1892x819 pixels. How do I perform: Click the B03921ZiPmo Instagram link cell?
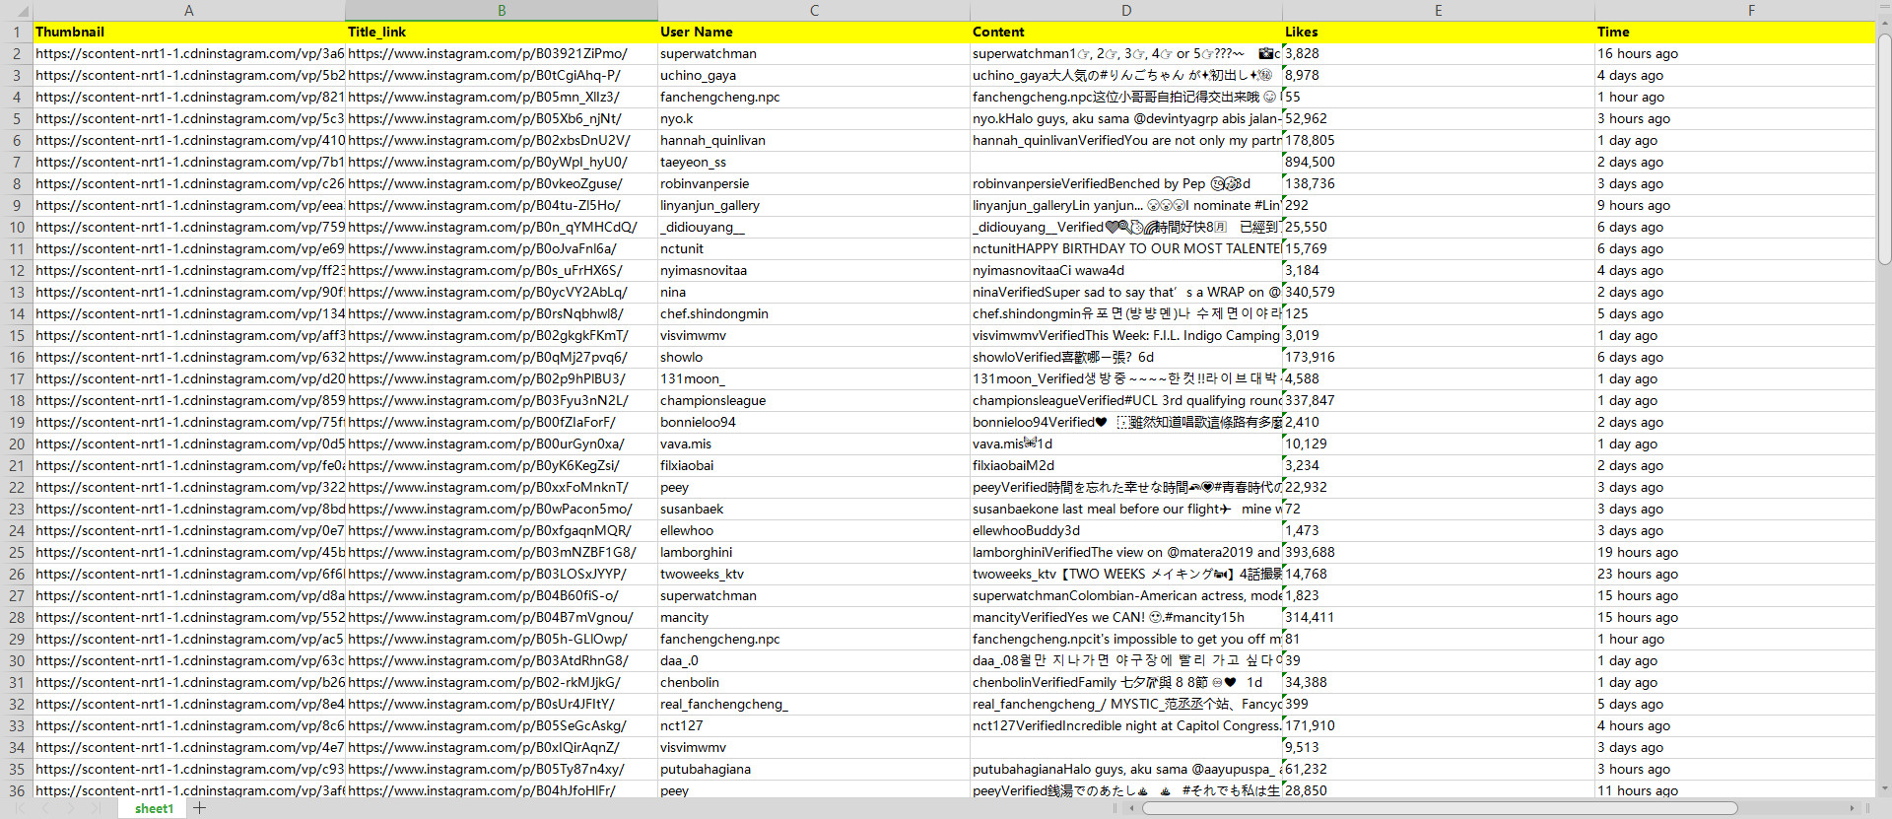(x=502, y=53)
